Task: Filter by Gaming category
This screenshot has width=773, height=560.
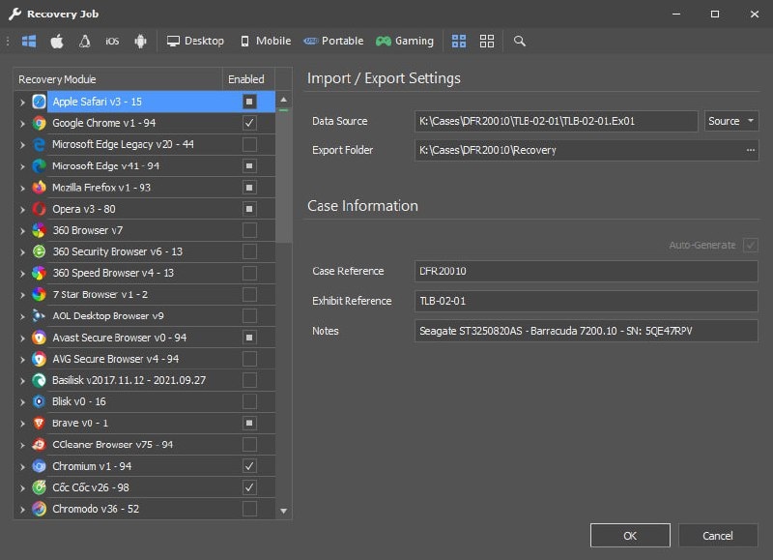Action: click(405, 41)
